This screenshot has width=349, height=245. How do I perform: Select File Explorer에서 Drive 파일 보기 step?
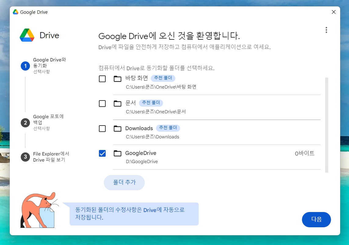[x=51, y=157]
